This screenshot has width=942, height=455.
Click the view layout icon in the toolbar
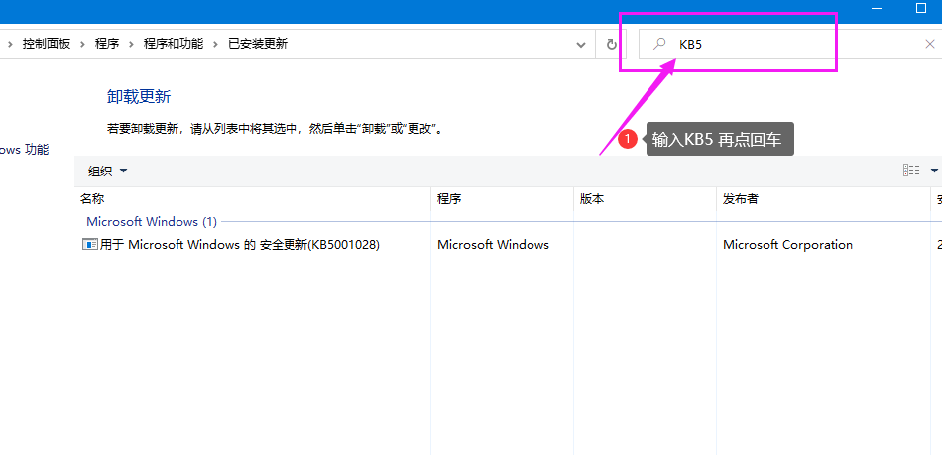tap(910, 171)
